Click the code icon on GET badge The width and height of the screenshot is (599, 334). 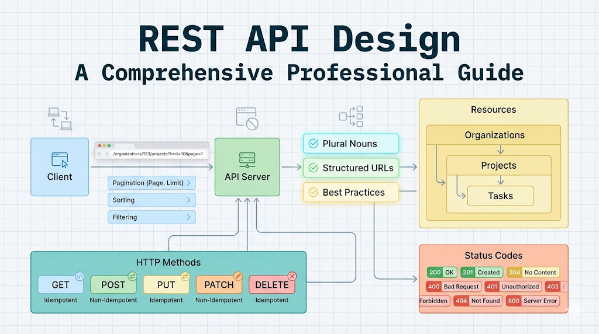80,276
